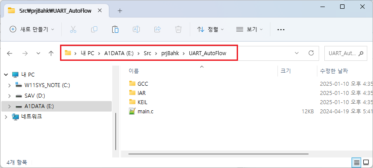Sort by 크기 column header
The width and height of the screenshot is (373, 168).
286,71
